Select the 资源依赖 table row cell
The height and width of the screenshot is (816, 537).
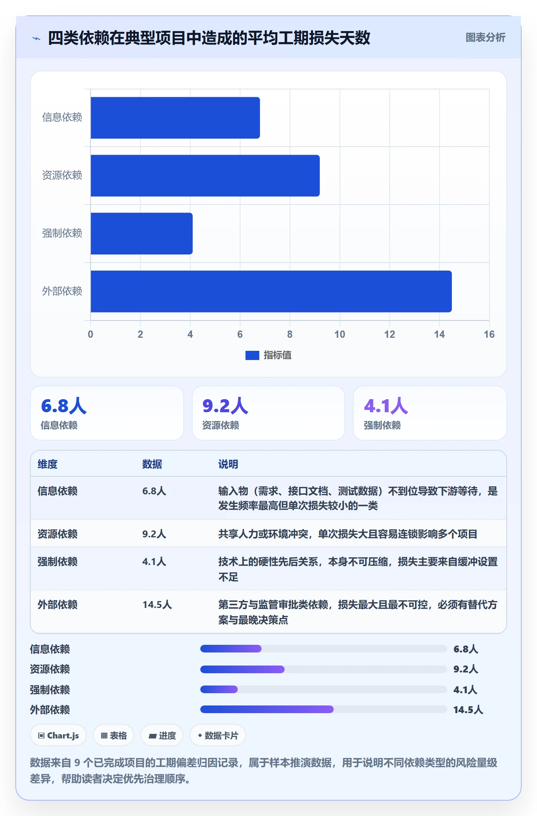pos(58,534)
